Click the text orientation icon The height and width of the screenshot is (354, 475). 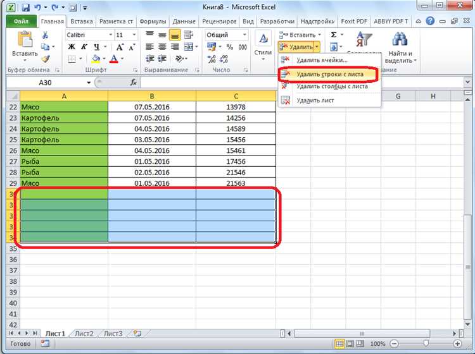179,59
